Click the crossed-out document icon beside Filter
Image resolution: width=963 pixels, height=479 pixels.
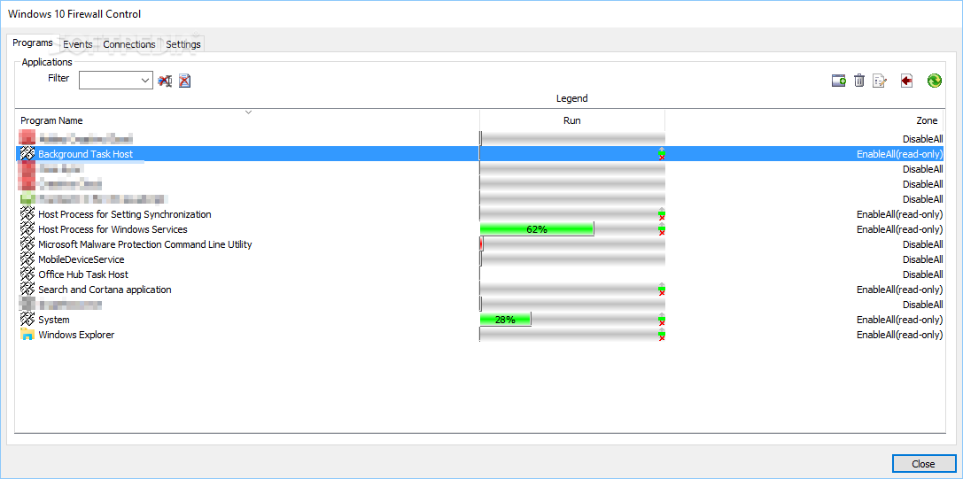tap(184, 81)
